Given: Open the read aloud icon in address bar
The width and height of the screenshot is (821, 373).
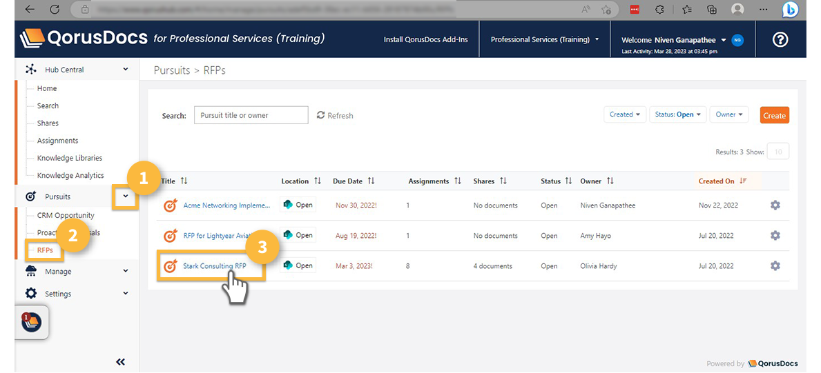Looking at the screenshot, I should click(586, 10).
